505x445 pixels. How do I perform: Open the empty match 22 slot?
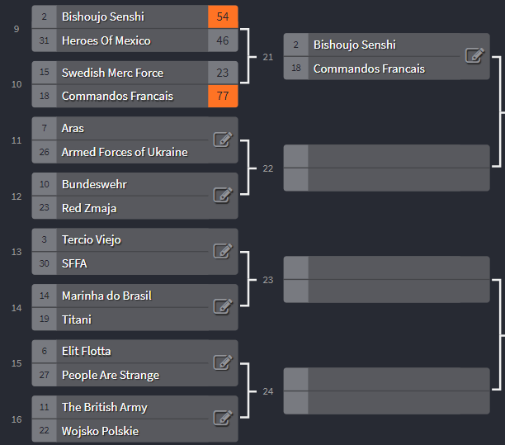click(x=386, y=168)
